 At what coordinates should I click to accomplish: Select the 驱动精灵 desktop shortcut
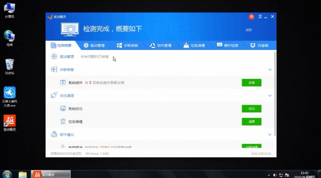coord(10,123)
